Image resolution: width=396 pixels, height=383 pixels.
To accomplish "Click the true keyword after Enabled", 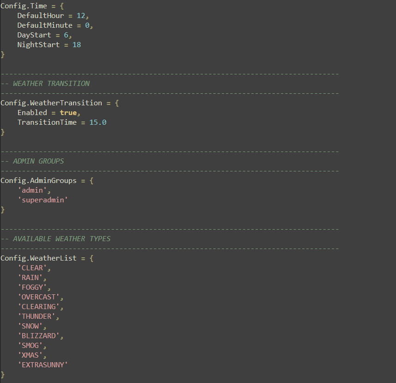I will pyautogui.click(x=68, y=112).
